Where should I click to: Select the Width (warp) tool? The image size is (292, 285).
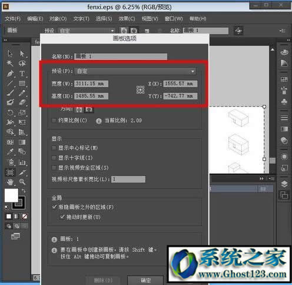click(x=10, y=122)
